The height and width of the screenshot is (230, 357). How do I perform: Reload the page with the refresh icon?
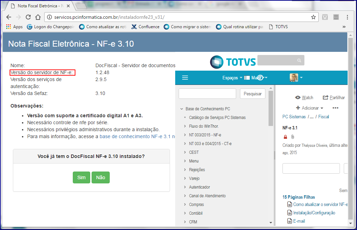[28, 17]
